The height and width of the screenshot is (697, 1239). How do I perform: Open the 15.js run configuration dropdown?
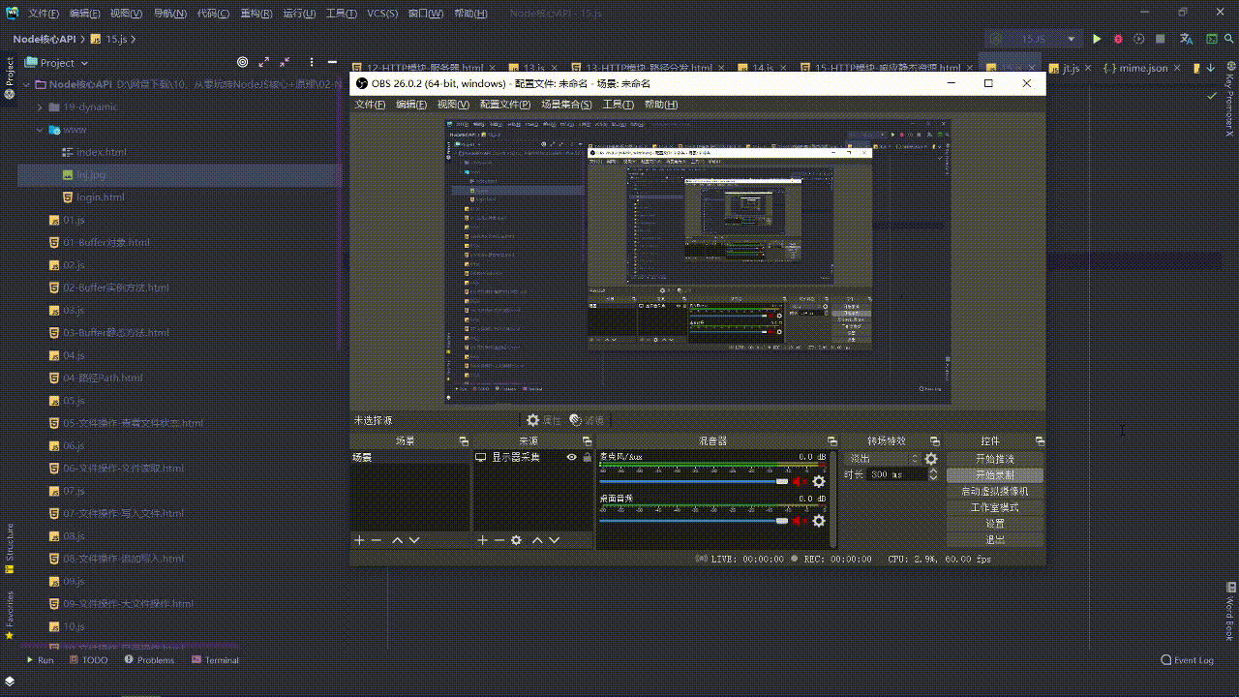(1033, 39)
